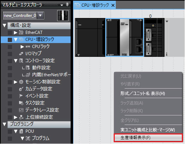
Task: Select データトレース設定 in the tree
Action: (x=42, y=110)
